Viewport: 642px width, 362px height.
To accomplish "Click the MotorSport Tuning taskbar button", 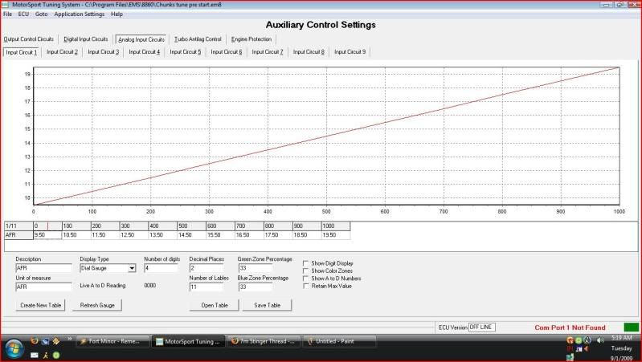I will coord(189,341).
